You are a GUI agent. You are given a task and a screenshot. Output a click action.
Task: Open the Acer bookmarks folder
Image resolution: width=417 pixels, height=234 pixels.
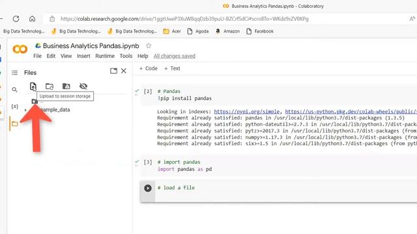click(172, 31)
